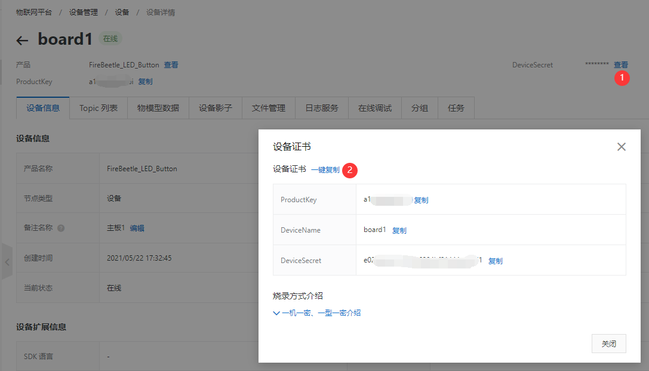Click the 在线 status badge
The image size is (649, 371).
pyautogui.click(x=110, y=38)
